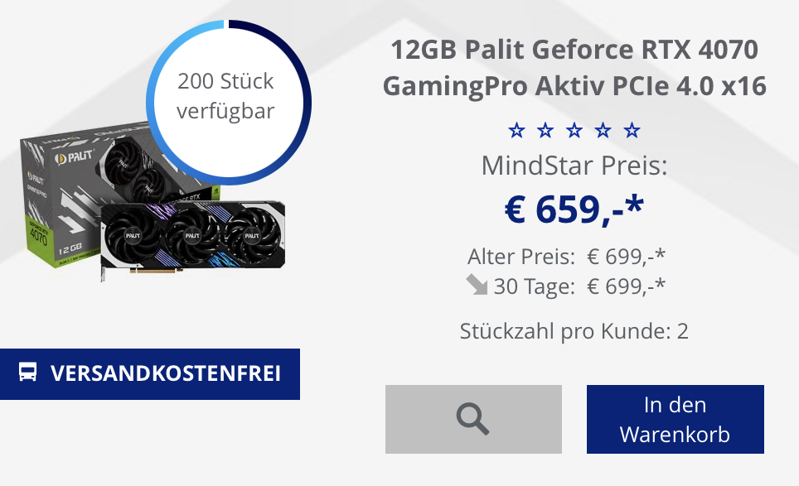
Task: Click the third rating star
Action: pyautogui.click(x=574, y=131)
